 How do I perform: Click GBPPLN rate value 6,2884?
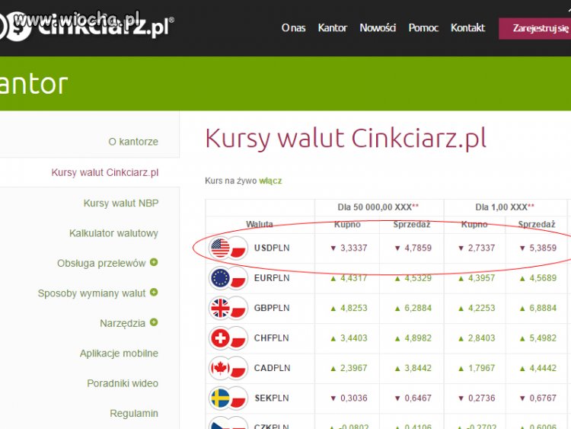pos(418,309)
